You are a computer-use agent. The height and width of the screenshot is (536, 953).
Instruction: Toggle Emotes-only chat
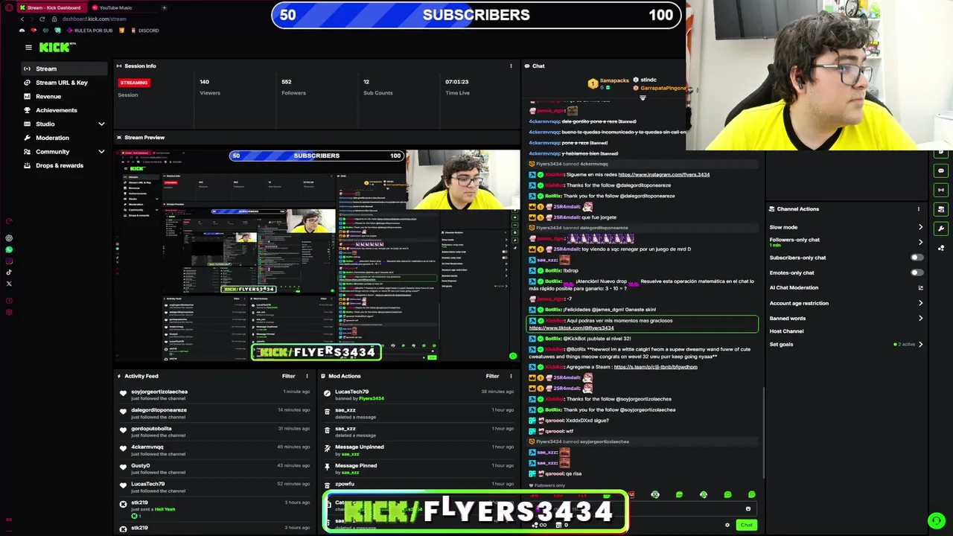tap(917, 272)
